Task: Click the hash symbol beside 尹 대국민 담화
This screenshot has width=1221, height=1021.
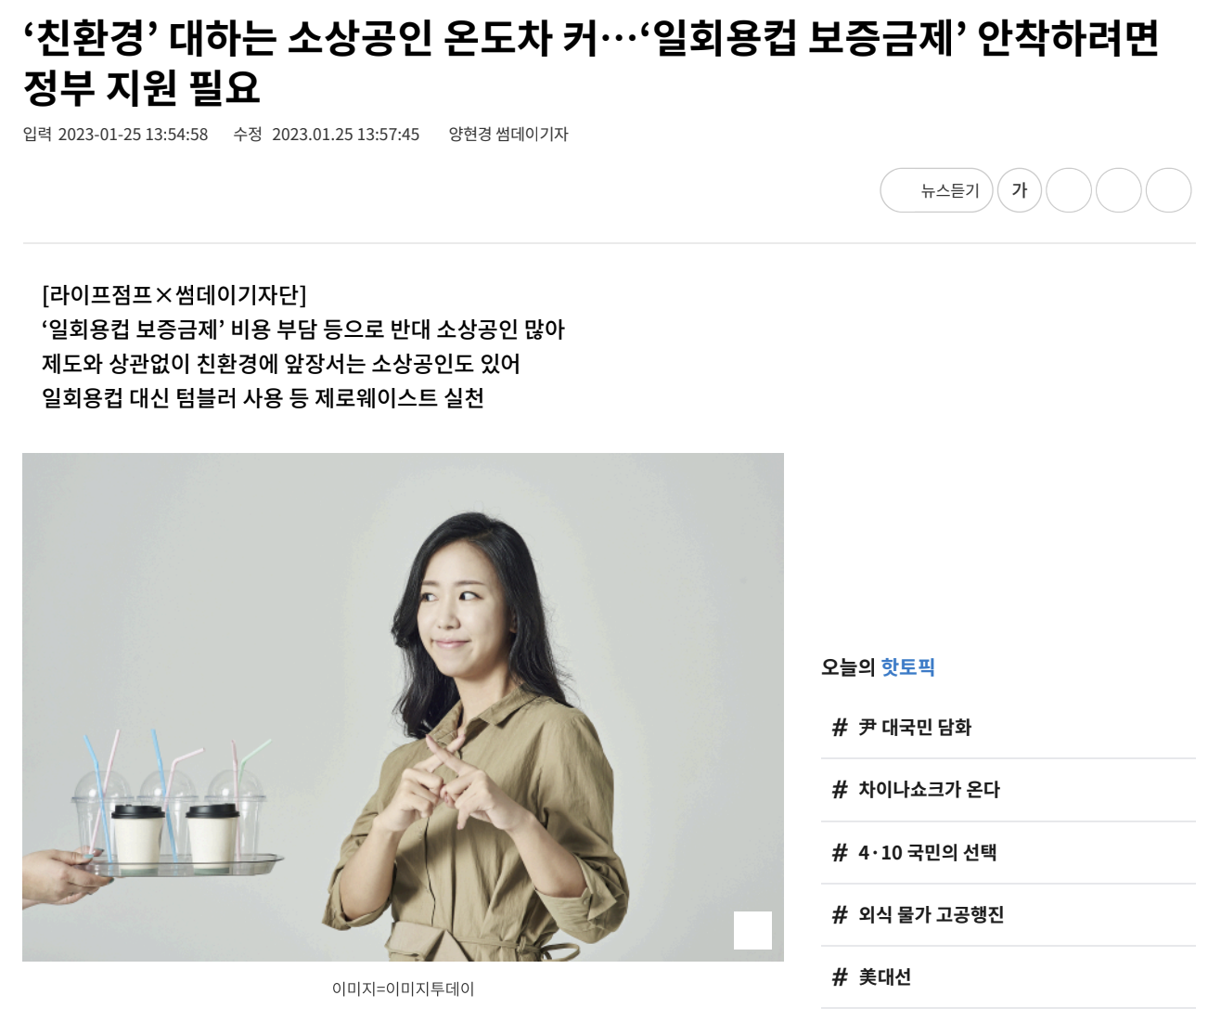Action: [840, 728]
